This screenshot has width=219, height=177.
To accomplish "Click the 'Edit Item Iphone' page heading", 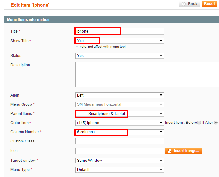I will tap(30, 5).
